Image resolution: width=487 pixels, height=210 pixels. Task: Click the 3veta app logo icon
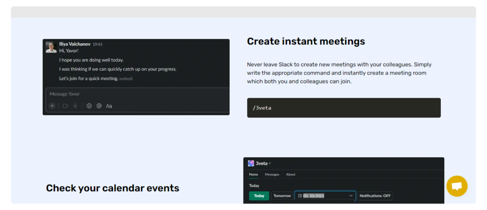point(251,163)
